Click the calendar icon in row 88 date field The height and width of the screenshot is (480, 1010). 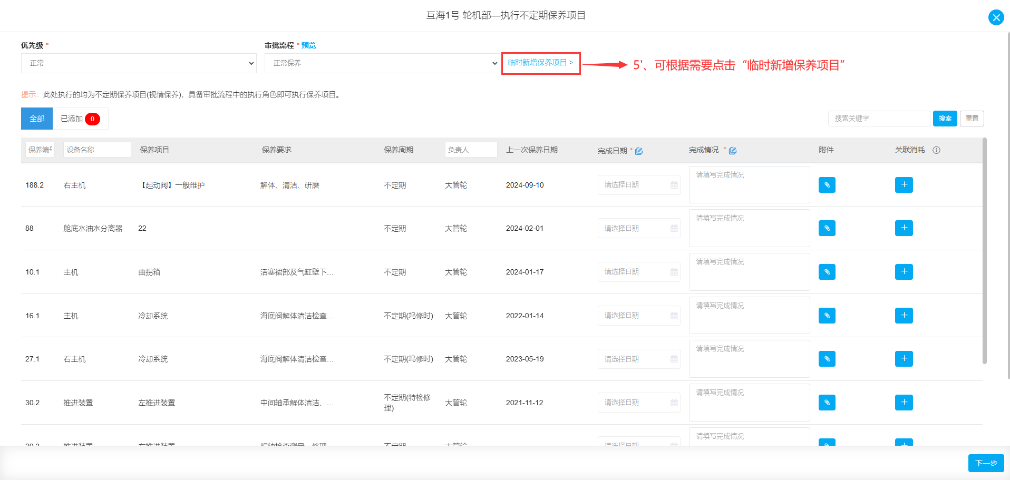click(674, 229)
